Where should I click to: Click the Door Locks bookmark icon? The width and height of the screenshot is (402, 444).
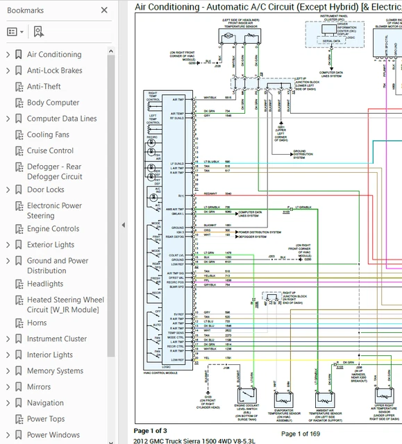point(19,189)
